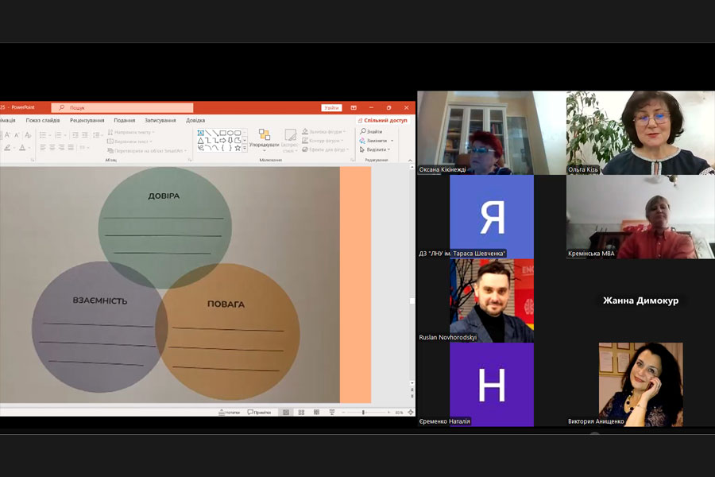715x477 pixels.
Task: Open Подання ribbon tab
Action: [125, 121]
